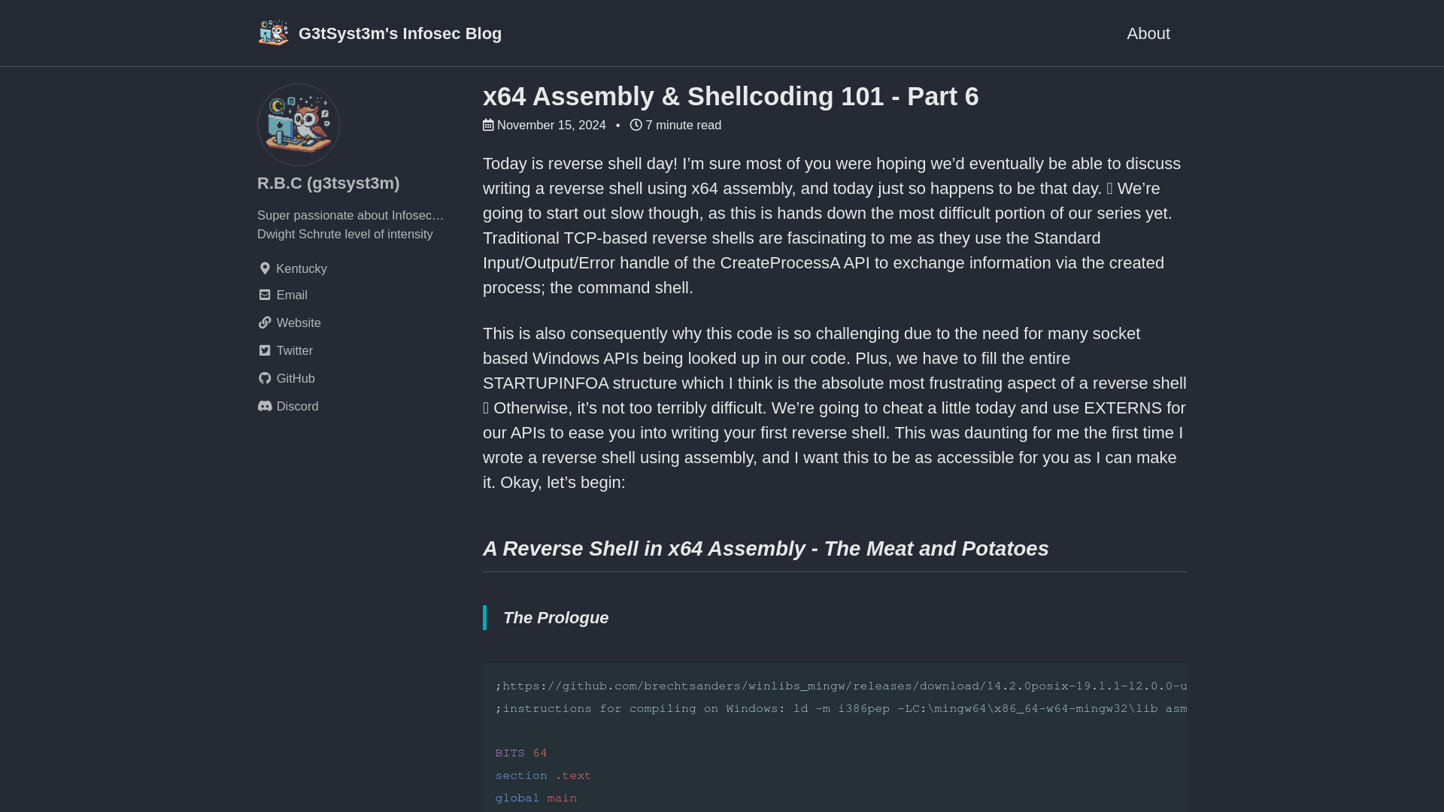Click the G3tSyst3m's Infosec Blog title
1444x812 pixels.
[x=399, y=33]
